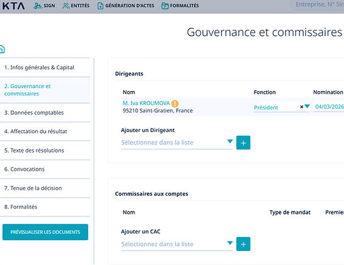Click the Commissaires aux comptes heading
The height and width of the screenshot is (265, 344).
pyautogui.click(x=152, y=194)
